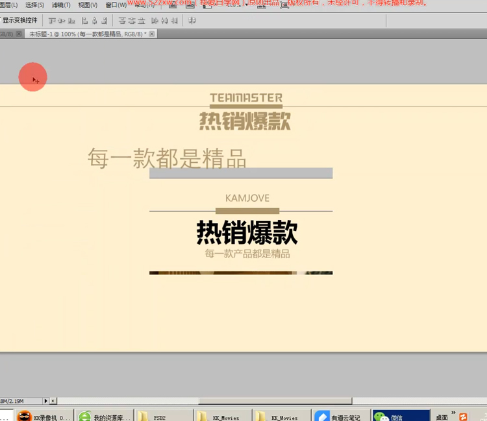Viewport: 487px width, 421px height.
Task: Click the horizontal scrollbar thumb
Action: pos(275,401)
